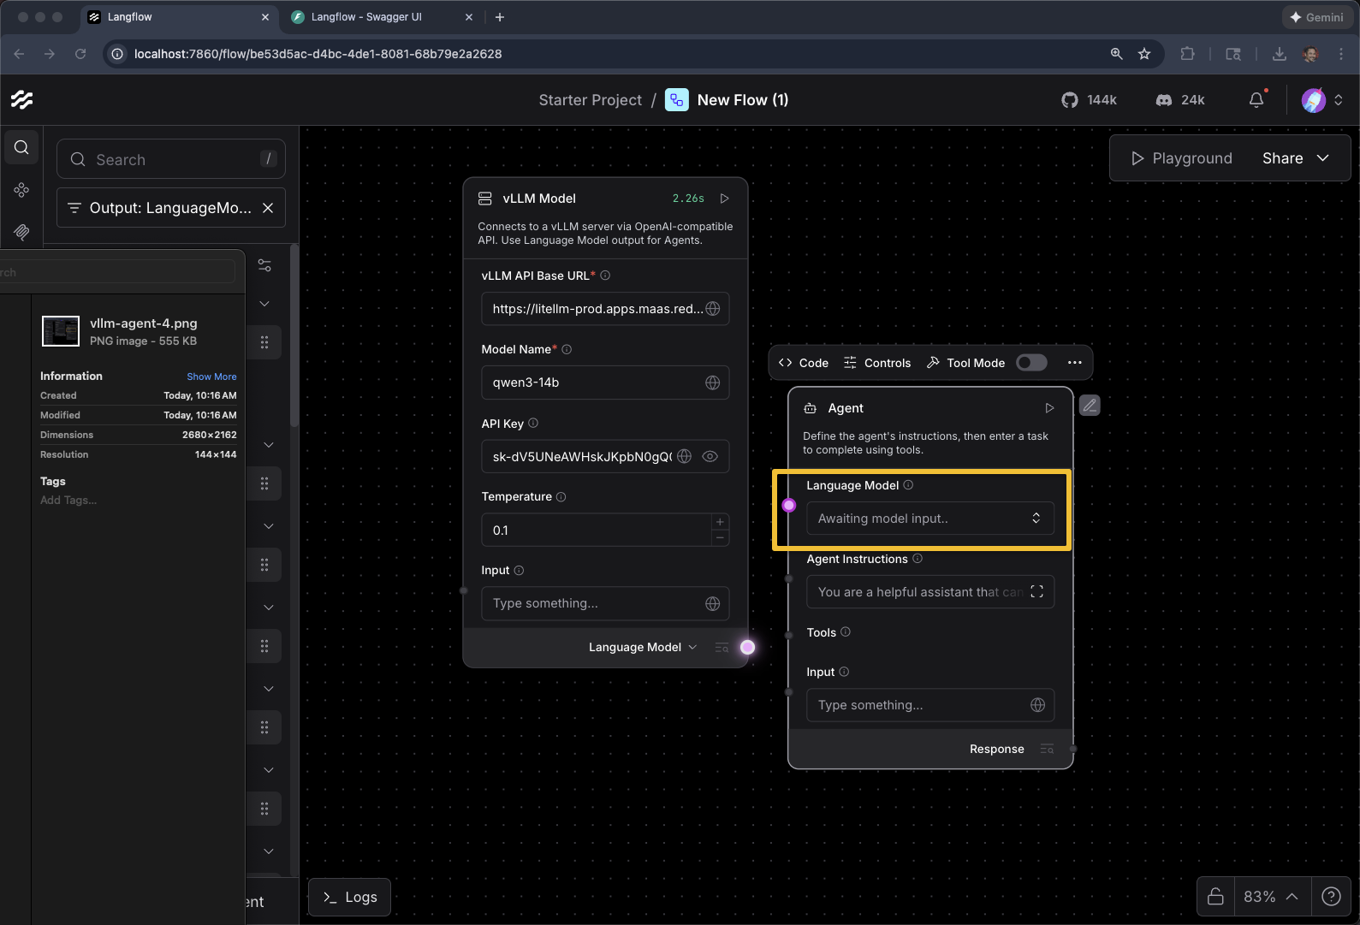Increase Temperature with the plus stepper
The width and height of the screenshot is (1360, 925).
point(720,522)
